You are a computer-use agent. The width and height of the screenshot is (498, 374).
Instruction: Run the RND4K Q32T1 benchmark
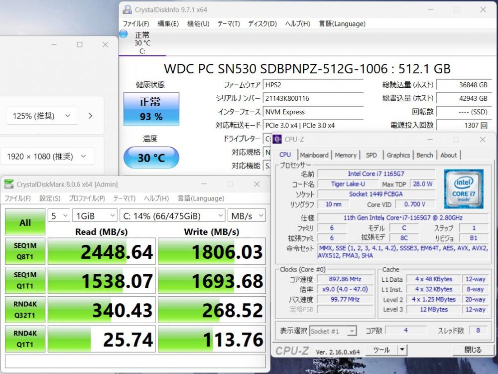pyautogui.click(x=25, y=310)
